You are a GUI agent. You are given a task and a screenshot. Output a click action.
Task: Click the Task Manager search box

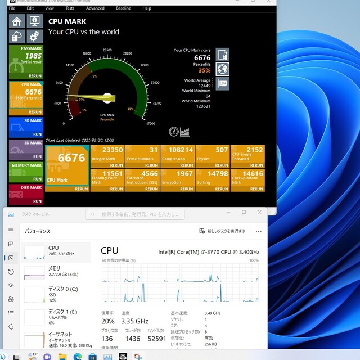point(135,214)
